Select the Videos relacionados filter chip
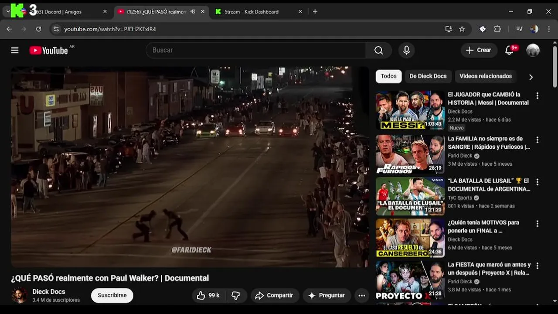This screenshot has height=314, width=558. click(x=486, y=76)
